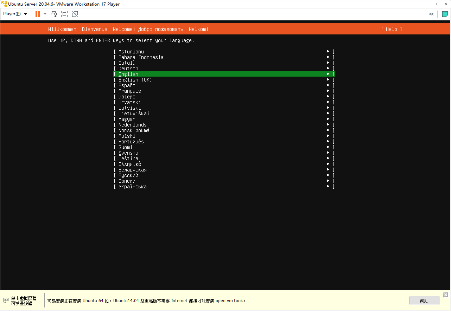Image resolution: width=451 pixels, height=311 pixels.
Task: Choose Lietuviškai language
Action: click(x=224, y=114)
